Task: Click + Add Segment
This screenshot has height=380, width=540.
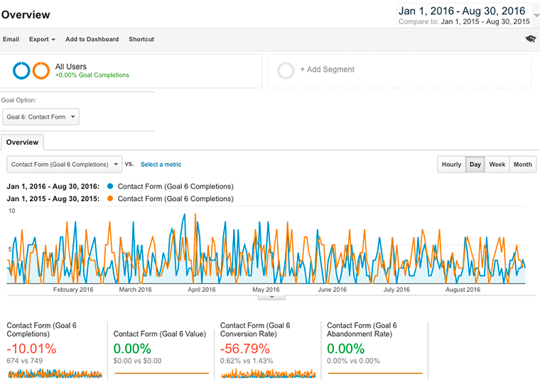Action: (x=327, y=70)
